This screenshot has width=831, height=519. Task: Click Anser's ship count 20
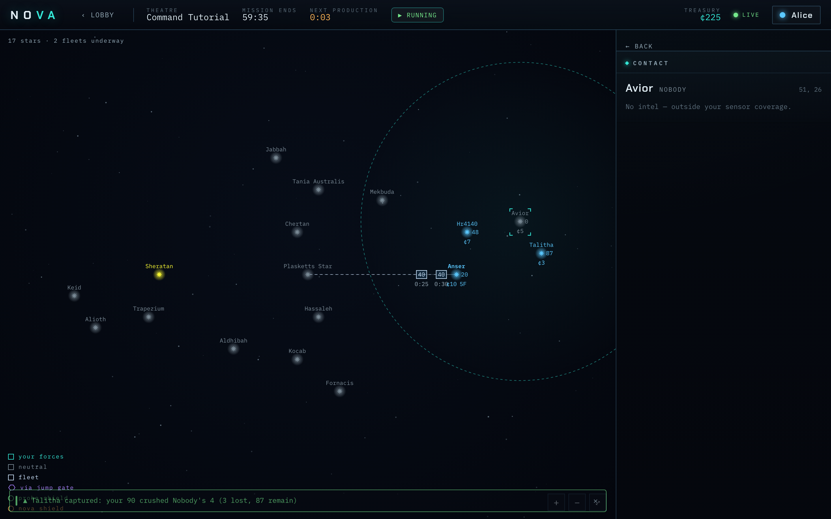click(465, 274)
